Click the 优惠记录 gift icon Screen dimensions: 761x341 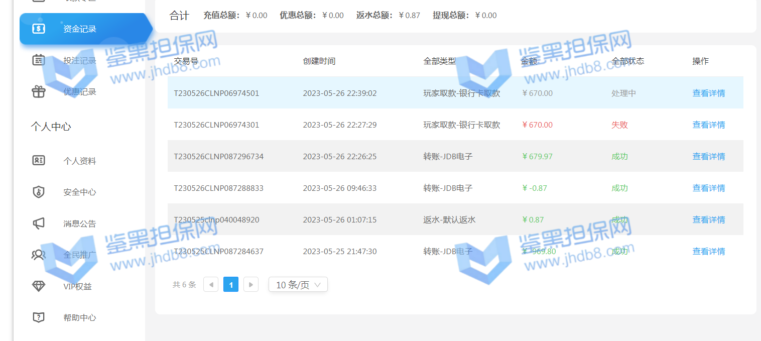39,92
